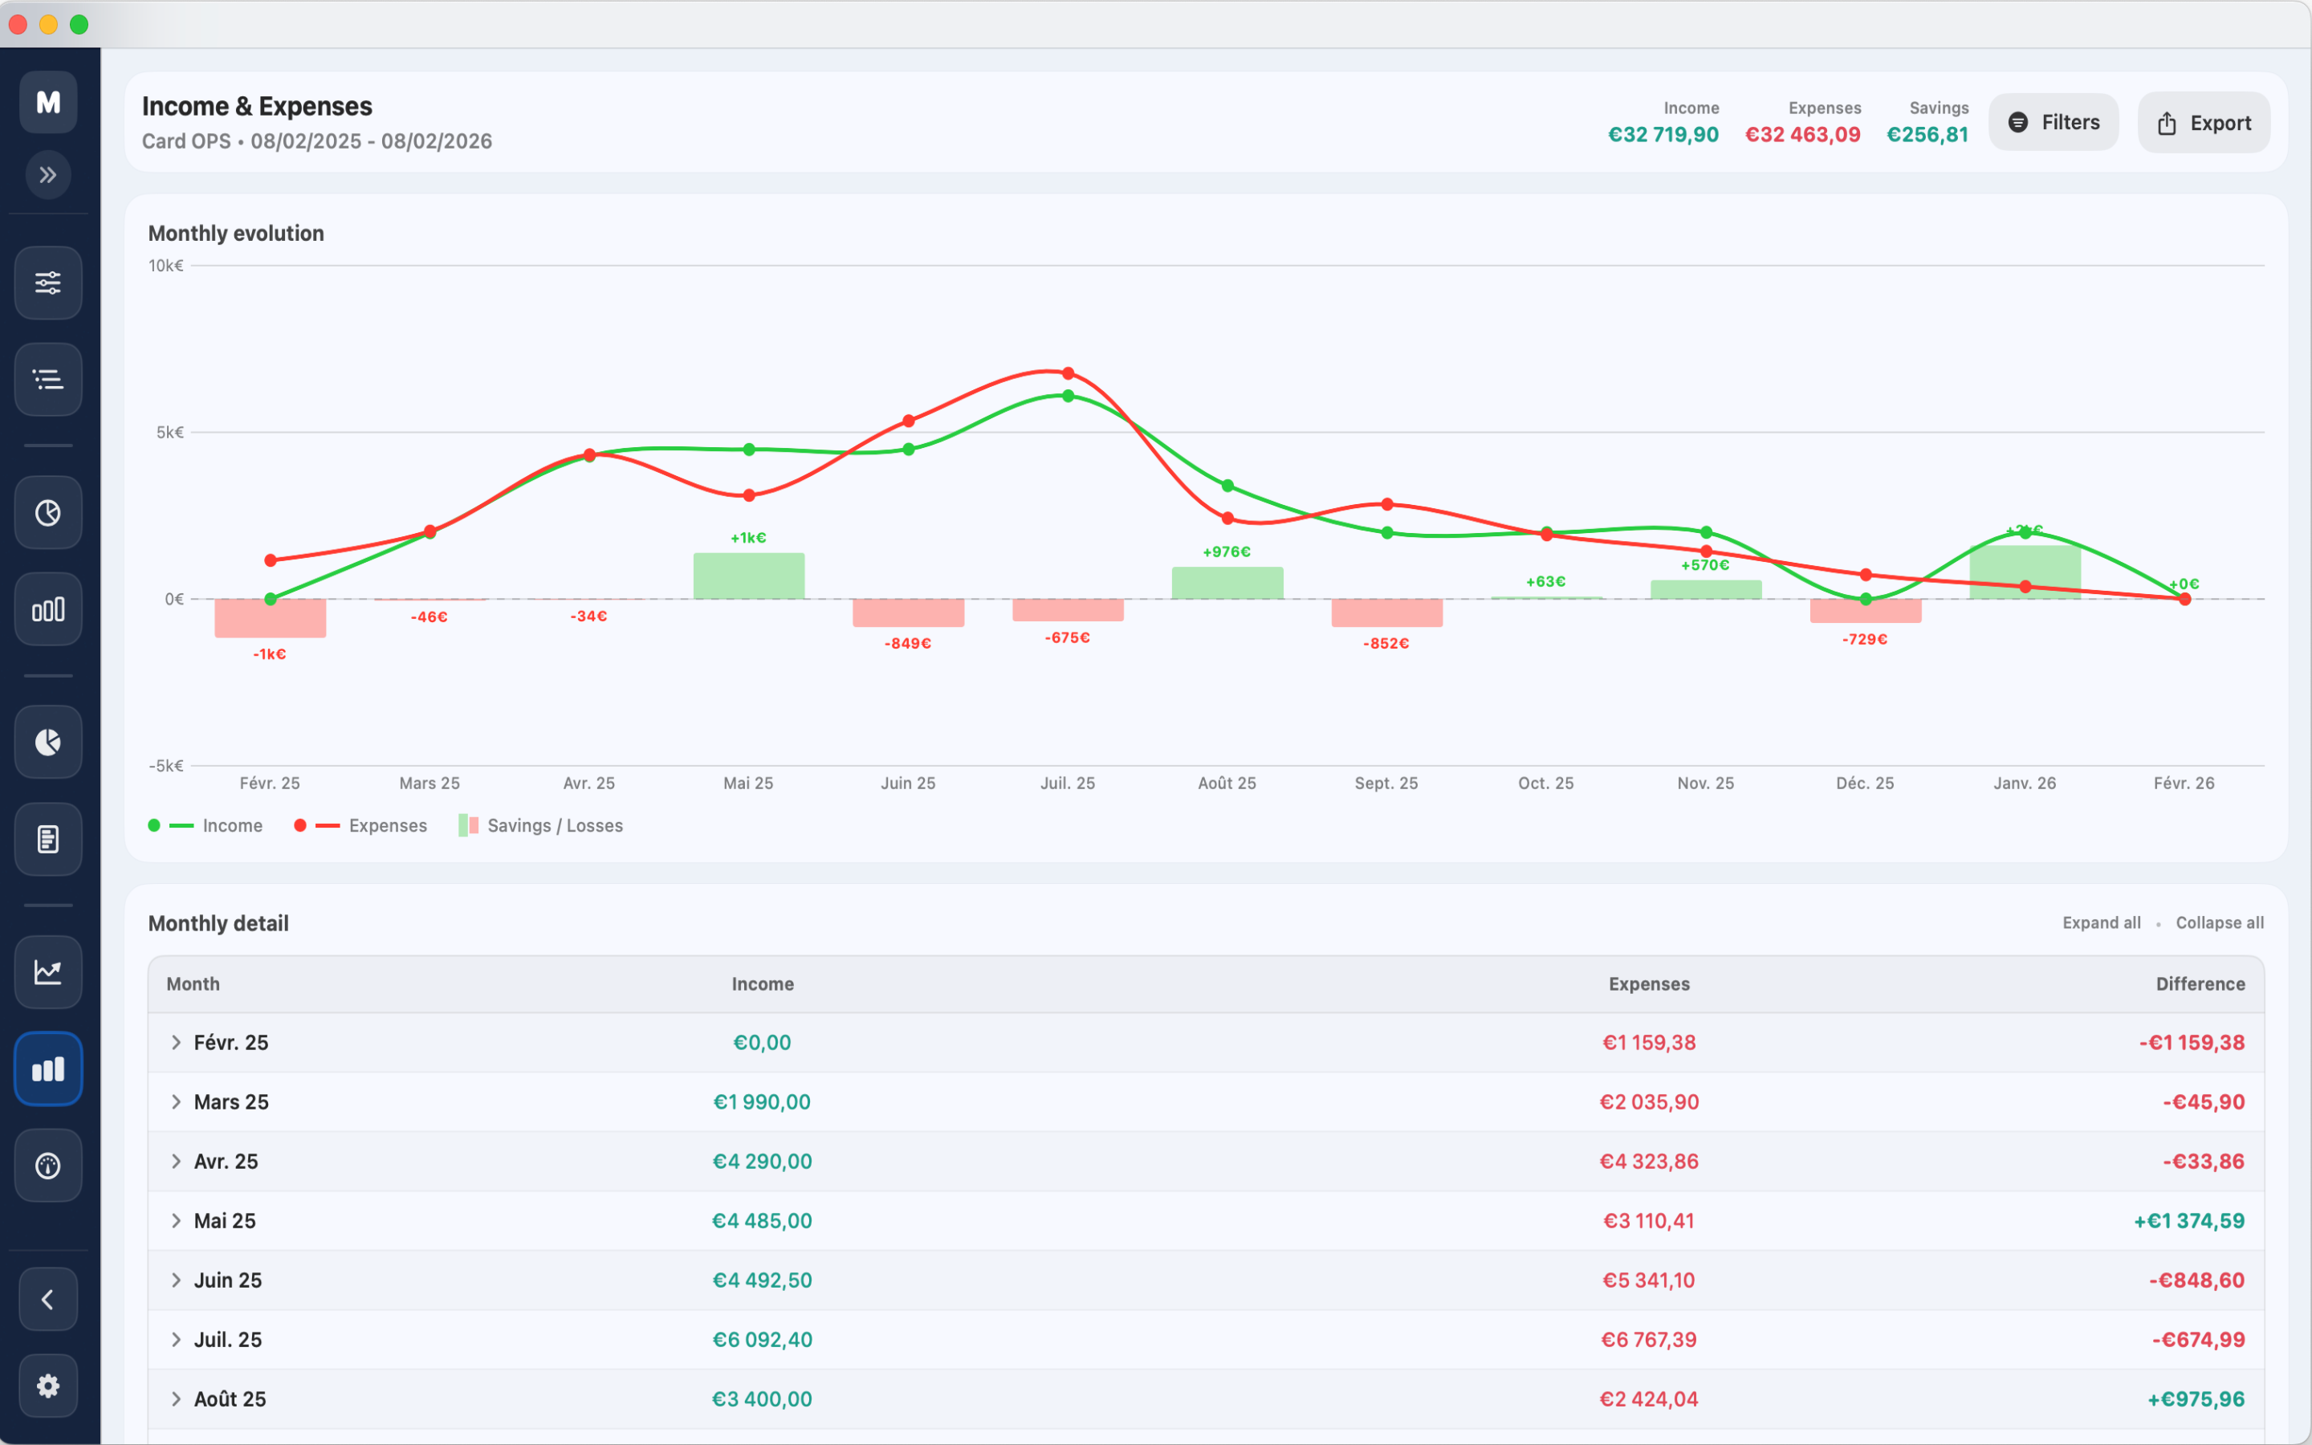Open the sliders adjustments sidebar icon

click(48, 283)
